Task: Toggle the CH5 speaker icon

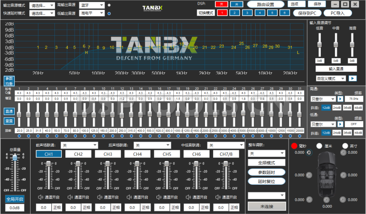Action: (x=159, y=197)
